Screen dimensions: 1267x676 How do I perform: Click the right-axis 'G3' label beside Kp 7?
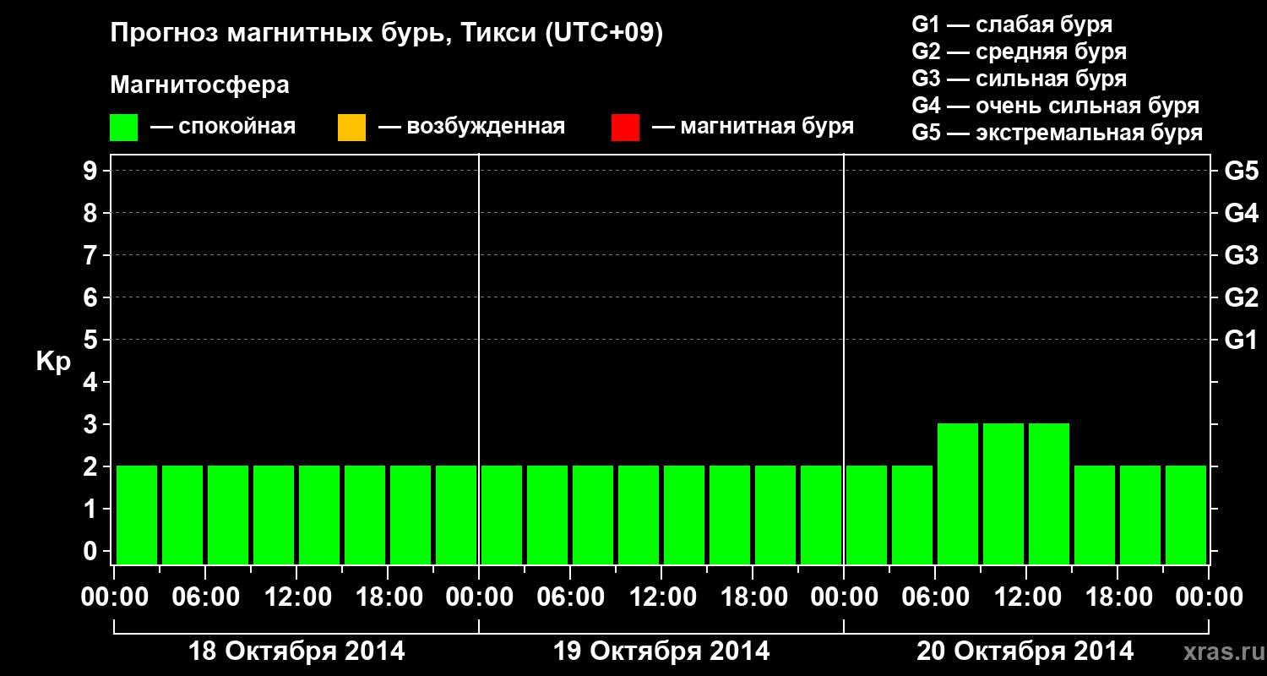(1242, 255)
